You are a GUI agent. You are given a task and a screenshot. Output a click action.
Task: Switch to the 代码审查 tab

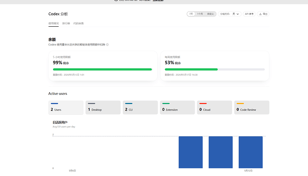click(x=79, y=23)
